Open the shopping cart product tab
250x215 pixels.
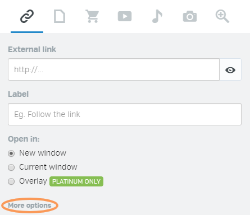(92, 16)
